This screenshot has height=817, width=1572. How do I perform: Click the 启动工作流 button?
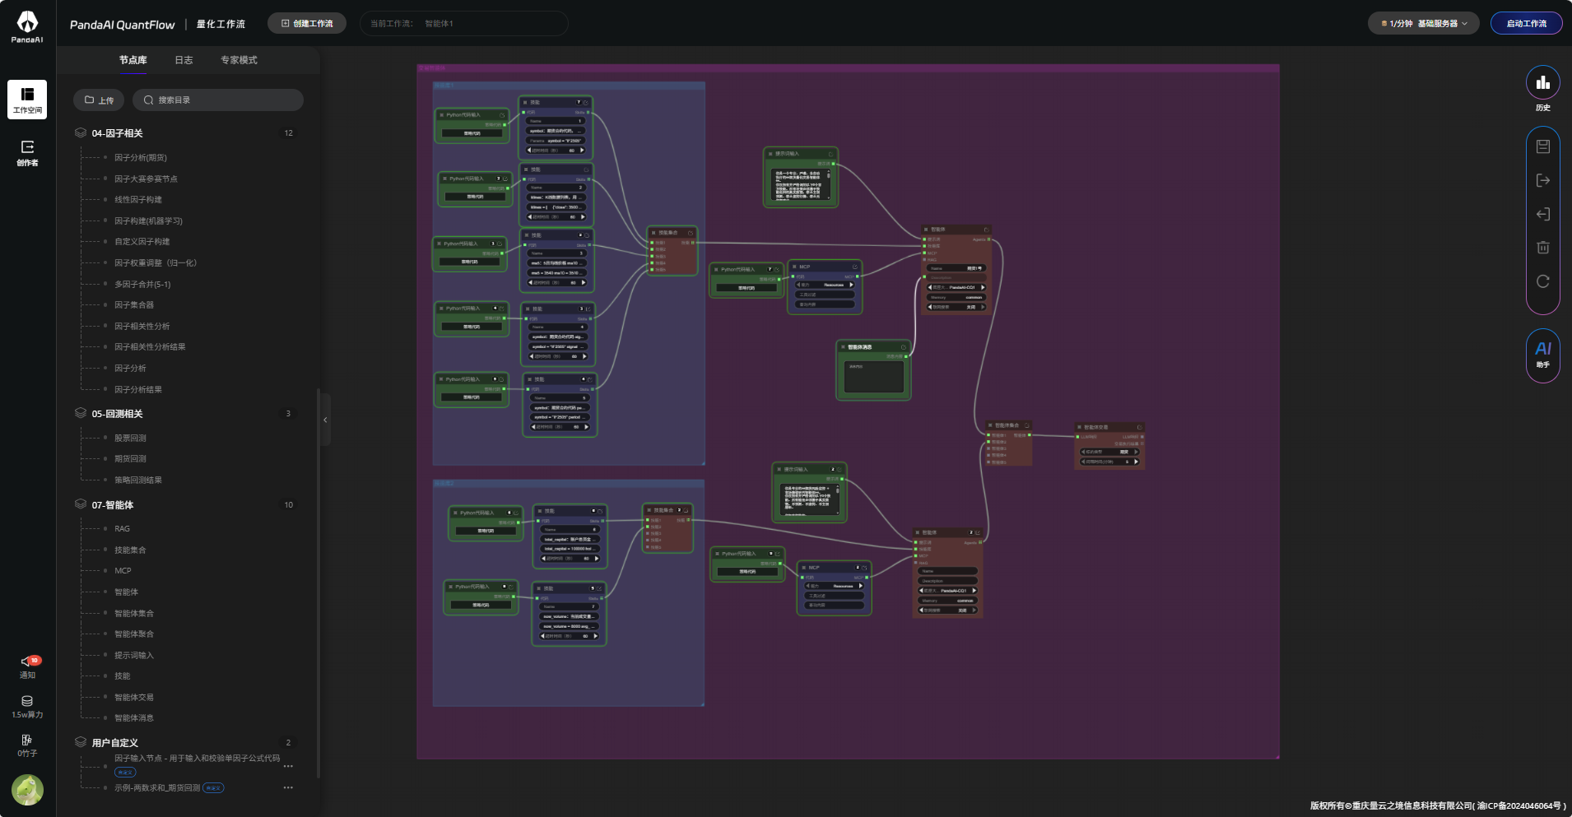[1526, 24]
